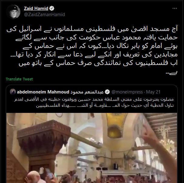184x183 pixels.
Task: Click the golden dome ceiling in video
Action: click(116, 125)
